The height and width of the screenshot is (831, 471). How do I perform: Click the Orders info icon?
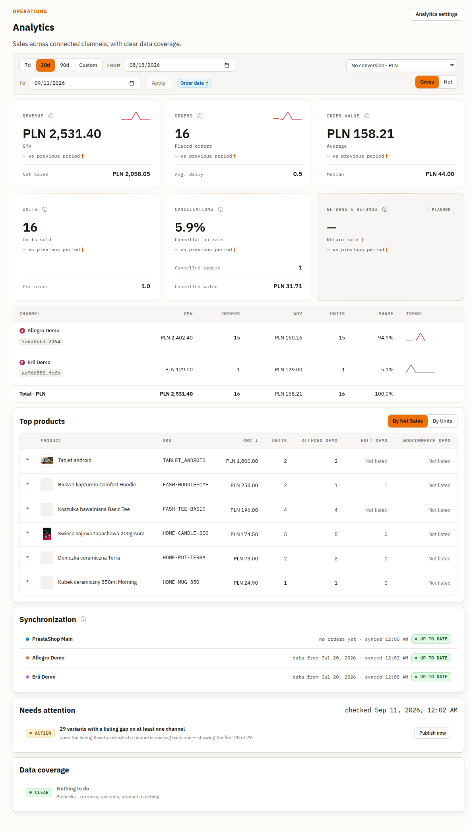pos(200,116)
